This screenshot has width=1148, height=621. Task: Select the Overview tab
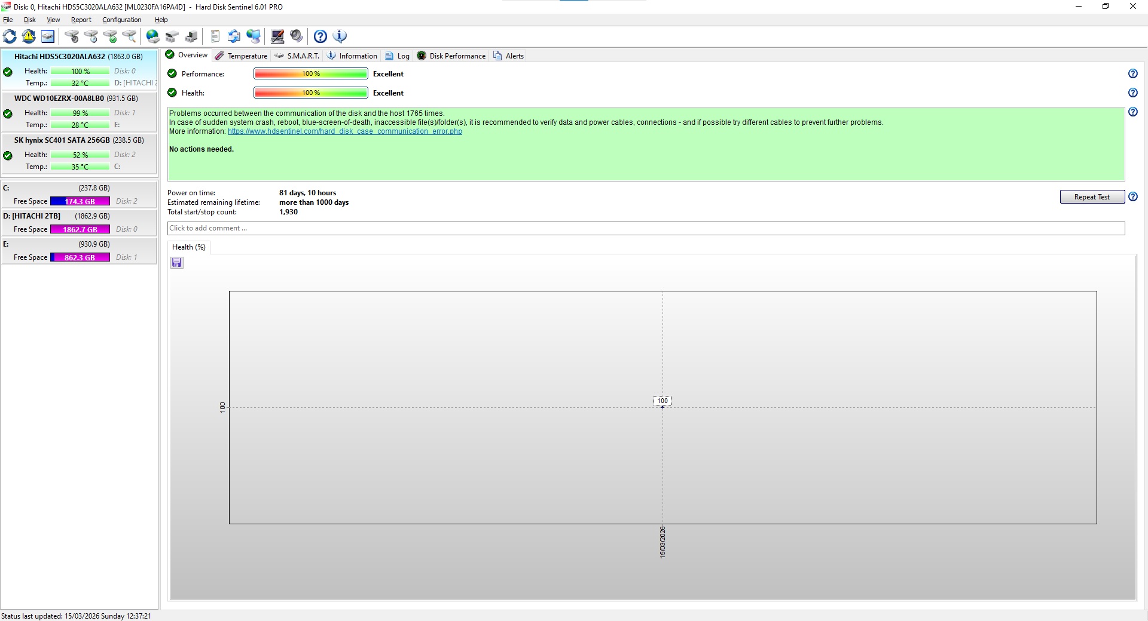tap(187, 55)
